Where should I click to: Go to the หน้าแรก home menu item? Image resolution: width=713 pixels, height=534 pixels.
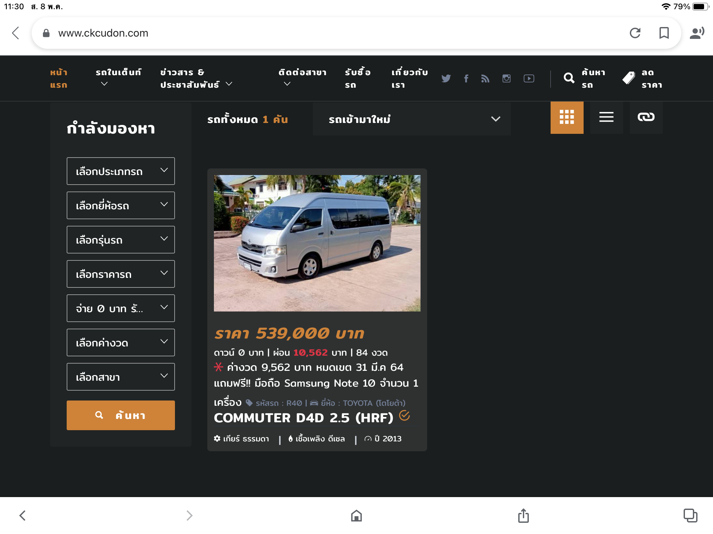click(59, 78)
